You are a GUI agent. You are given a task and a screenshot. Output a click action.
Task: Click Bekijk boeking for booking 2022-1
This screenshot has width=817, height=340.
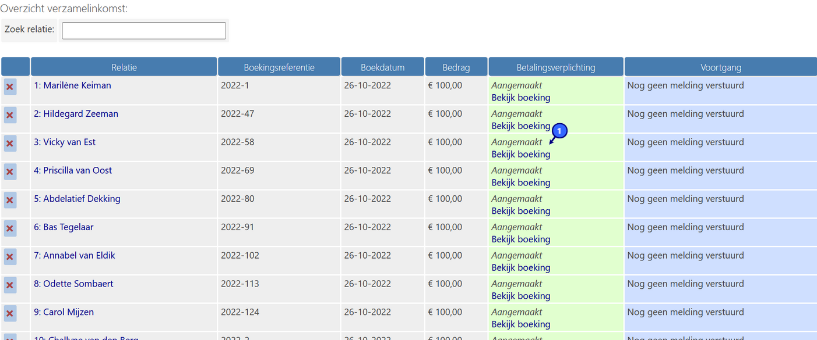[520, 98]
